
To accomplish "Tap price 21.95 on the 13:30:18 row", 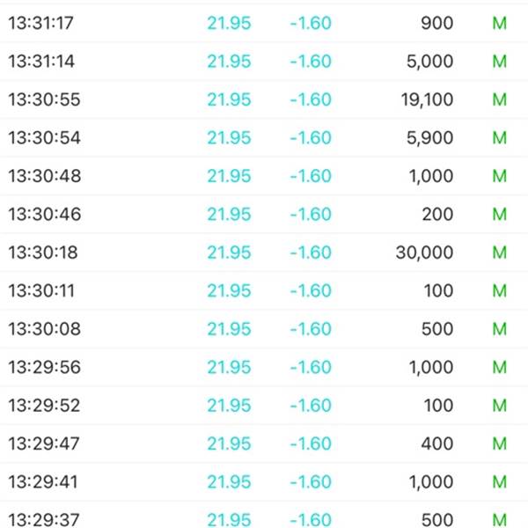I will click(x=229, y=253).
